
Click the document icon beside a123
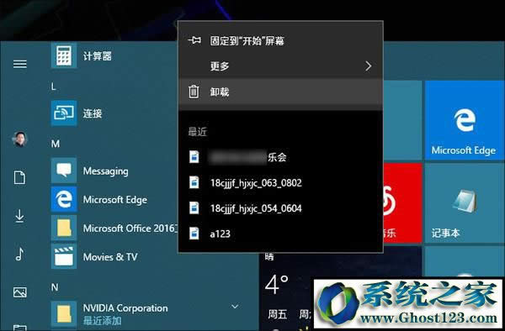pos(194,234)
